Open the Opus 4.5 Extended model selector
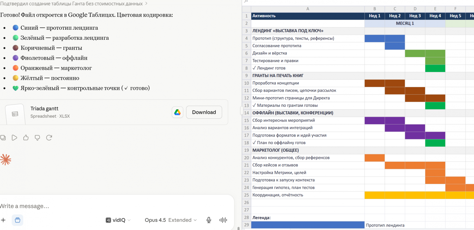 click(x=171, y=220)
